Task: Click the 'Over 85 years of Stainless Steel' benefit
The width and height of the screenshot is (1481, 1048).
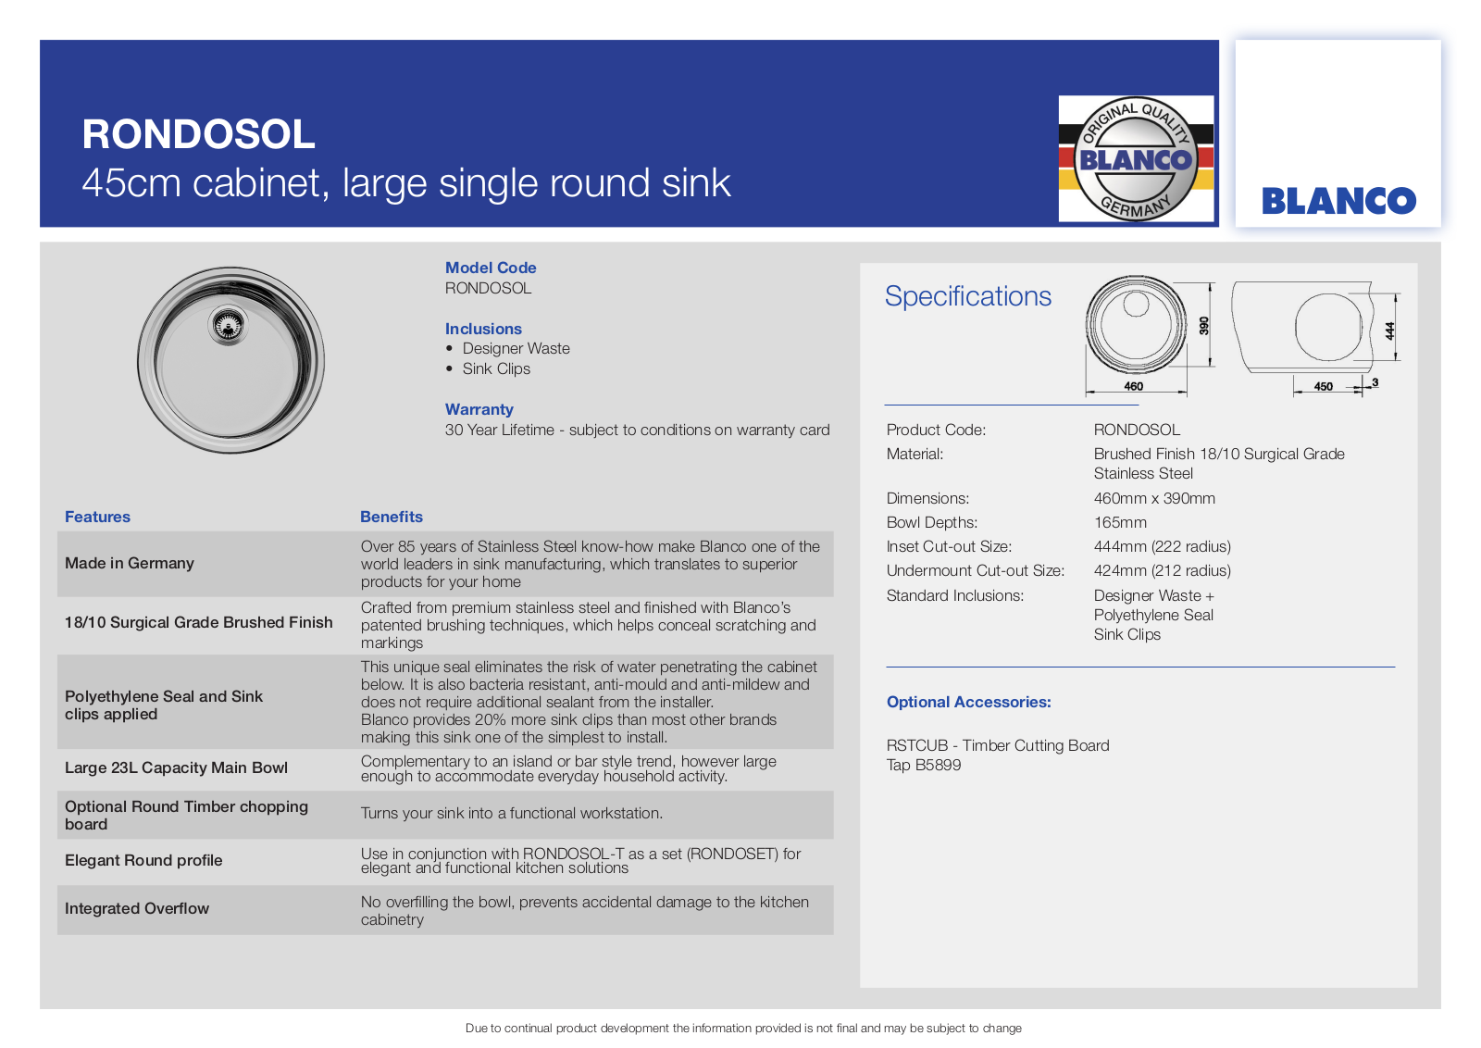Action: [x=591, y=564]
